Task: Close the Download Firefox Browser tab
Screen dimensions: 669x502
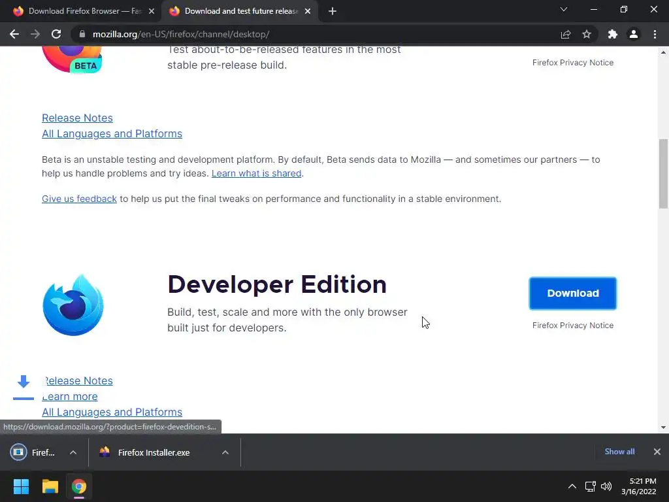Action: pos(152,11)
